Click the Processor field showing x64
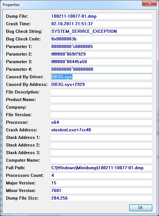The height and width of the screenshot is (216, 159). pyautogui.click(x=101, y=122)
